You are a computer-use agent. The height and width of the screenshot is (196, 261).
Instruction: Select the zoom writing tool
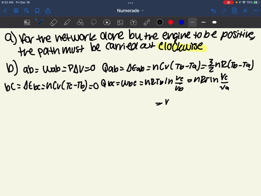(x=27, y=22)
